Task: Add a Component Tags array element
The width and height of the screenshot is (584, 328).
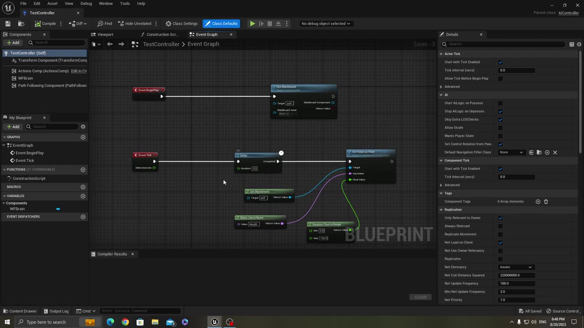Action: tap(538, 201)
